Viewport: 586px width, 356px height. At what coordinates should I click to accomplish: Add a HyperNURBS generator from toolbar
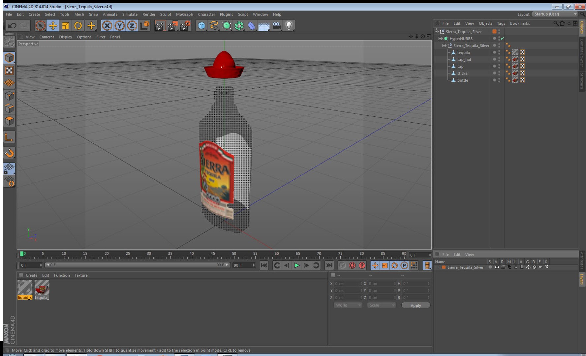coord(227,25)
